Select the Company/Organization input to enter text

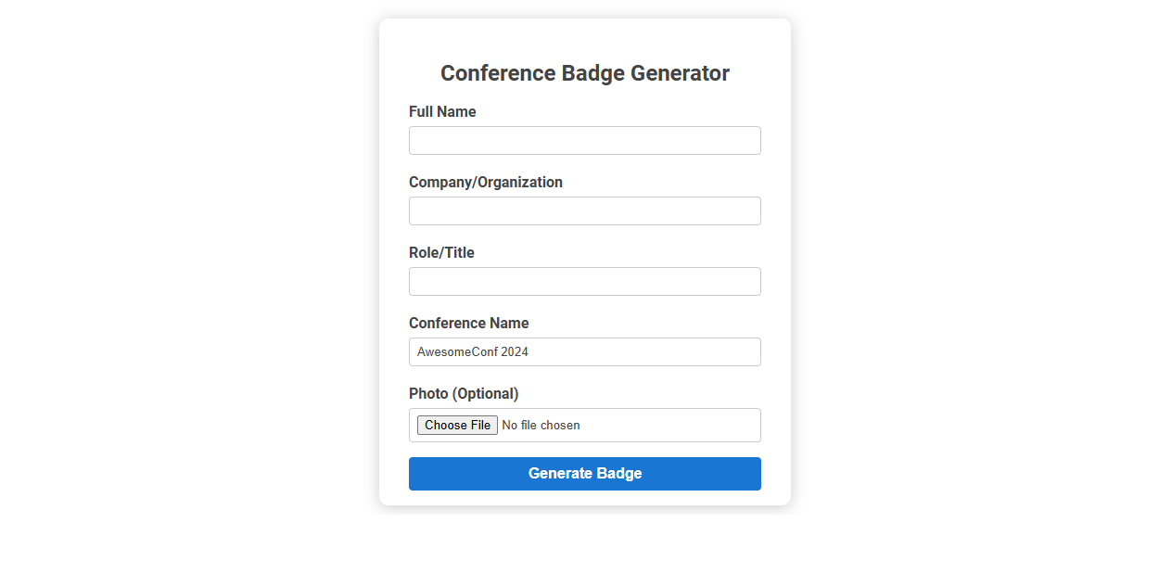click(x=584, y=210)
